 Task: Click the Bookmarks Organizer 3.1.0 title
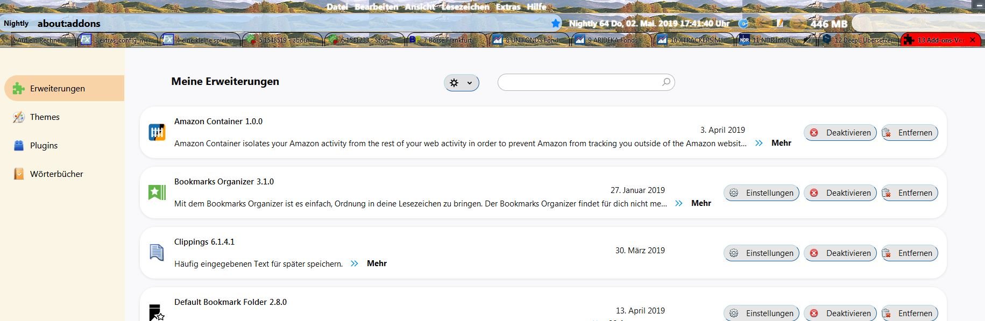tap(224, 182)
